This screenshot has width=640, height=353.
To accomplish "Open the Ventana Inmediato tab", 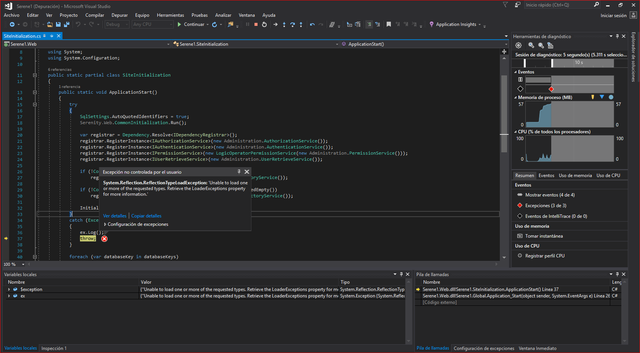I will (538, 348).
